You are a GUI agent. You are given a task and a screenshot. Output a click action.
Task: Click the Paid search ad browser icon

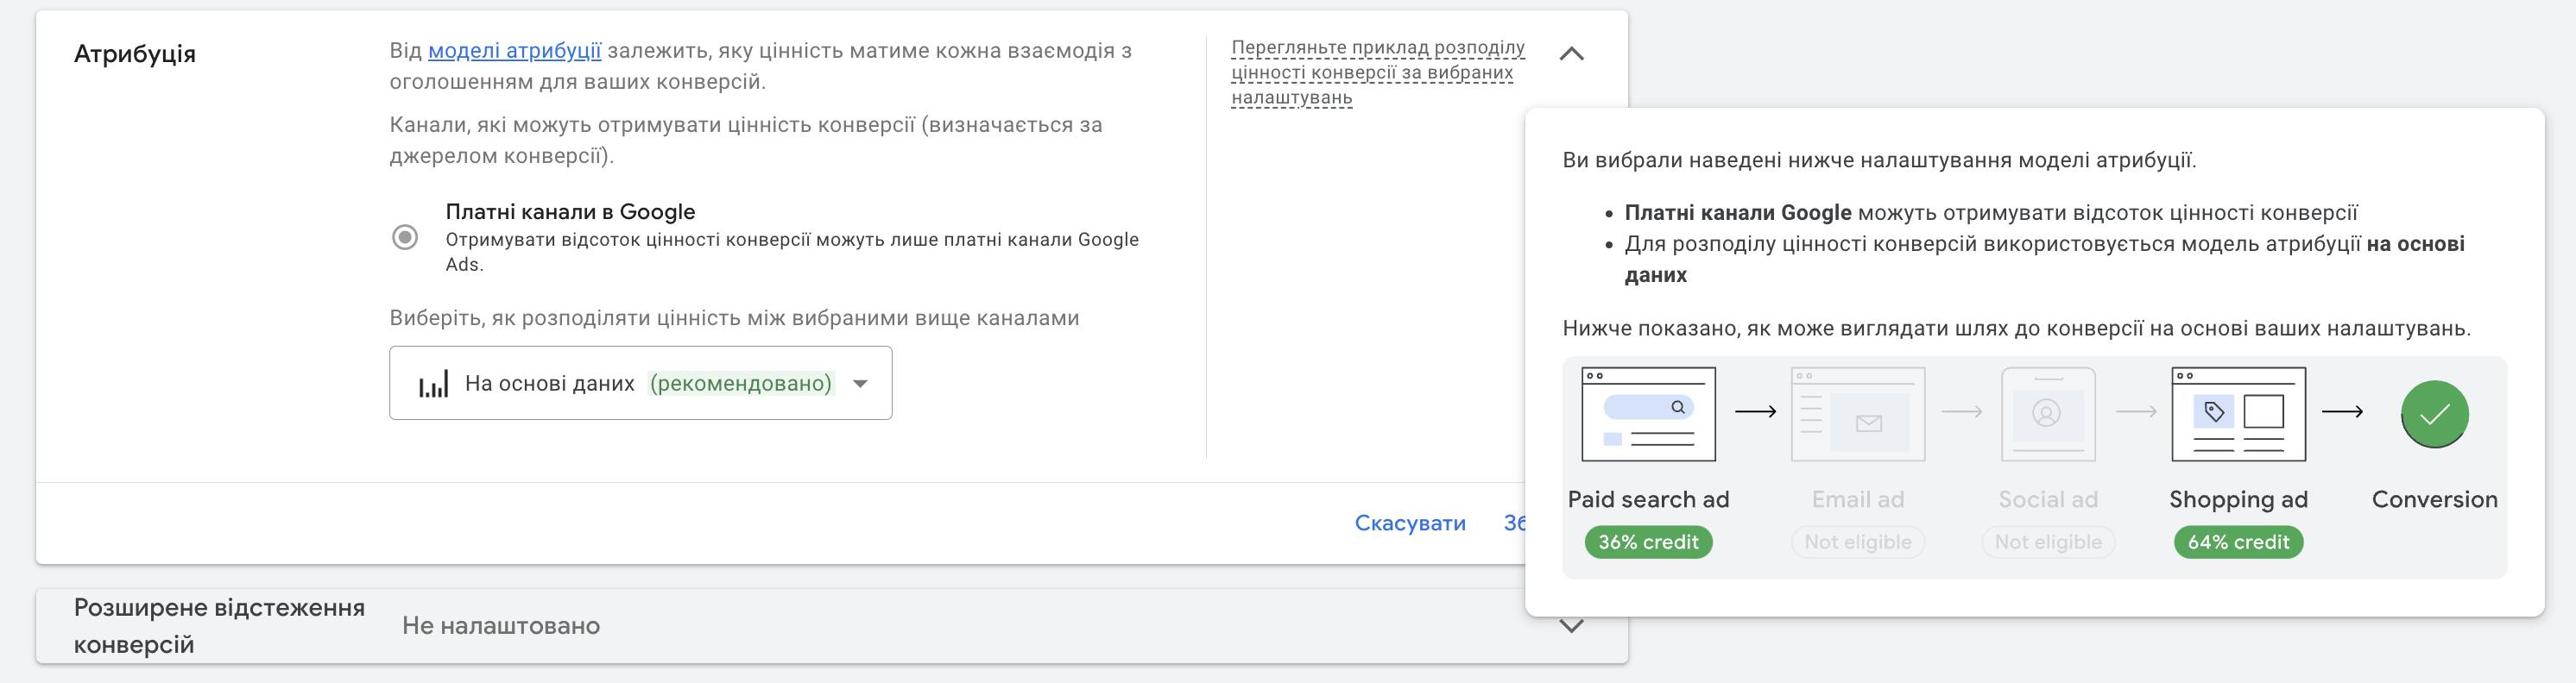[x=1648, y=415]
